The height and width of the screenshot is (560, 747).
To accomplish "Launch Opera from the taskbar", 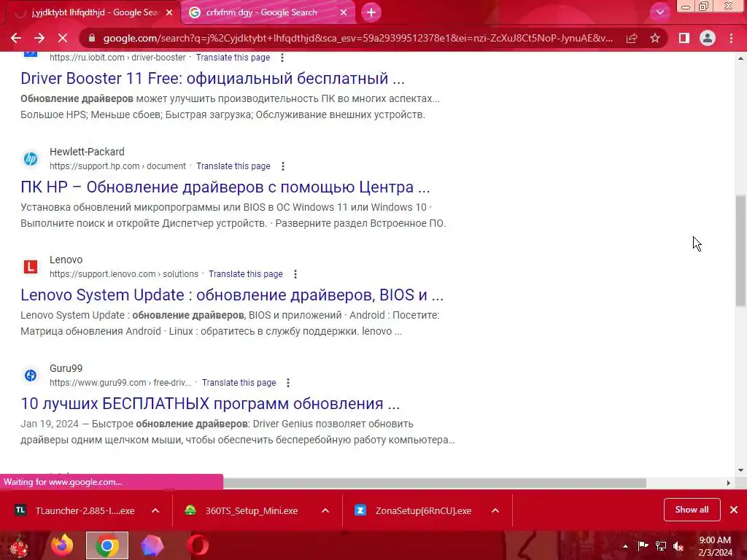I will point(197,545).
